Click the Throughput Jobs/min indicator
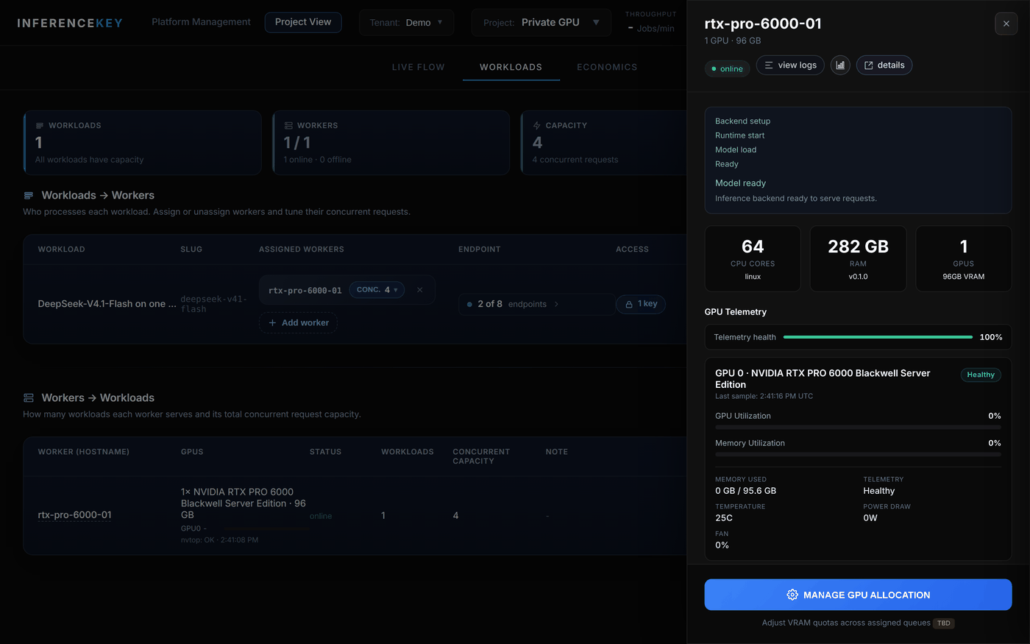The image size is (1030, 644). tap(651, 22)
